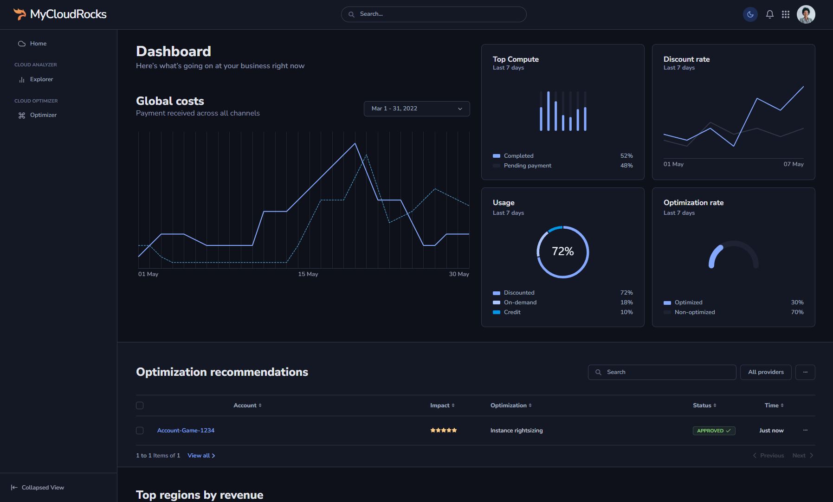Screen dimensions: 833x502
Task: Click the Optimizer command icon
Action: [22, 116]
